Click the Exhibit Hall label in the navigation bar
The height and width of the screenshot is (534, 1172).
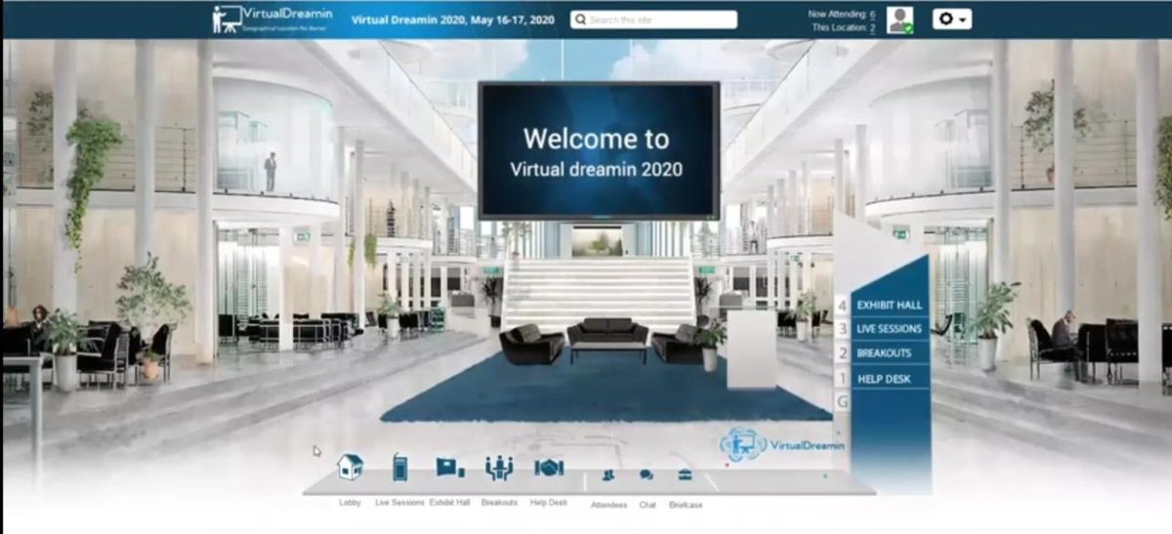point(450,502)
